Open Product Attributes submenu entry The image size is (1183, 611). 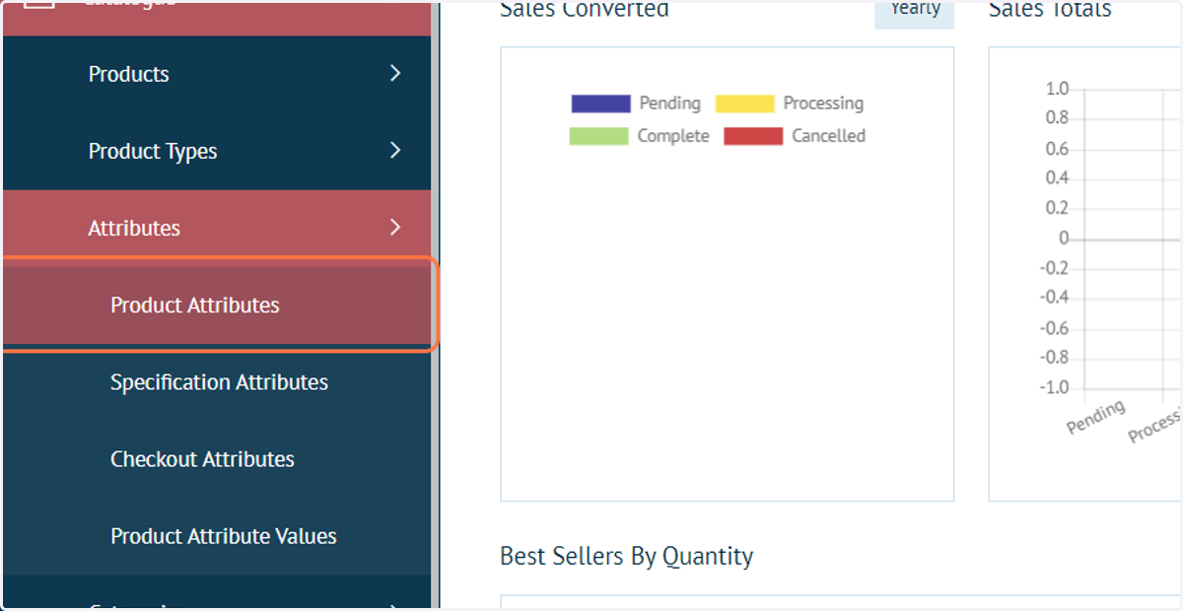coord(217,305)
